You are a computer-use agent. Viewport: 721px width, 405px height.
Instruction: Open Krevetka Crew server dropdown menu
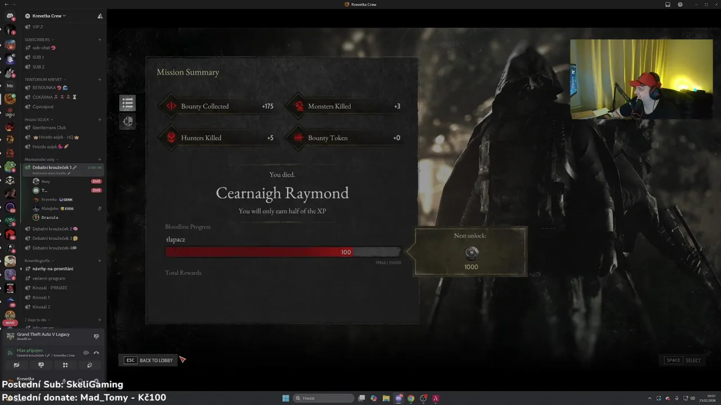point(46,16)
